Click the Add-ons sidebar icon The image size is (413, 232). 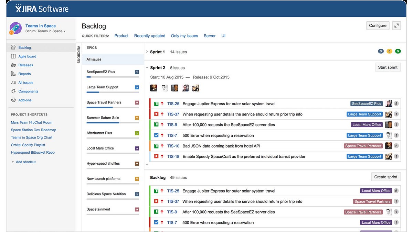pyautogui.click(x=13, y=100)
